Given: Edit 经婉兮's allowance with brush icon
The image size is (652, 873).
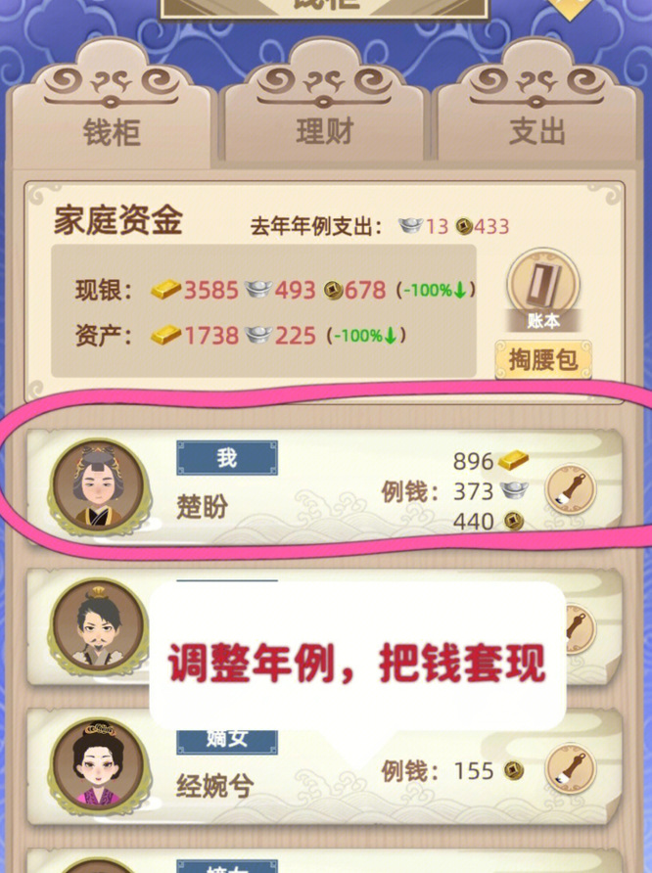Looking at the screenshot, I should pyautogui.click(x=570, y=770).
